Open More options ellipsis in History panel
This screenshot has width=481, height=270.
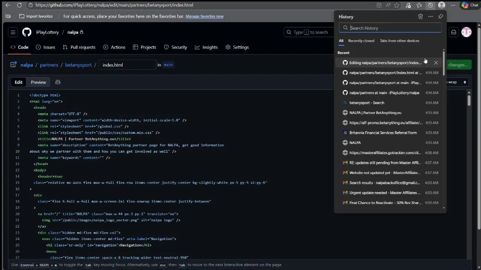coord(431,16)
